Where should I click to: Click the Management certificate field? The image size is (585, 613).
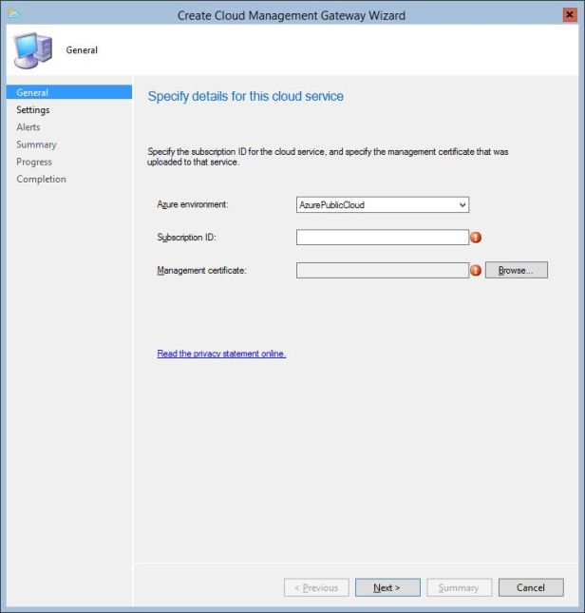pyautogui.click(x=383, y=270)
